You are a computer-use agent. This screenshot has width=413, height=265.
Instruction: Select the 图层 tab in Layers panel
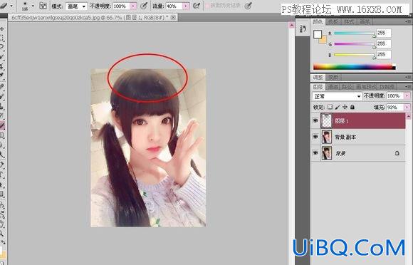click(x=318, y=87)
